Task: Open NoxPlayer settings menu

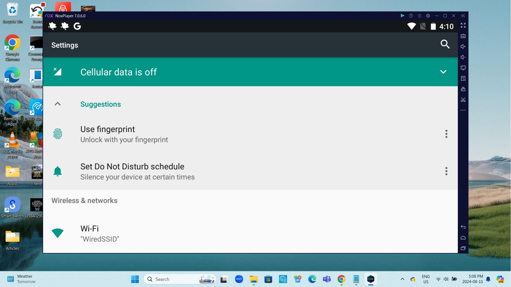Action: coord(428,15)
